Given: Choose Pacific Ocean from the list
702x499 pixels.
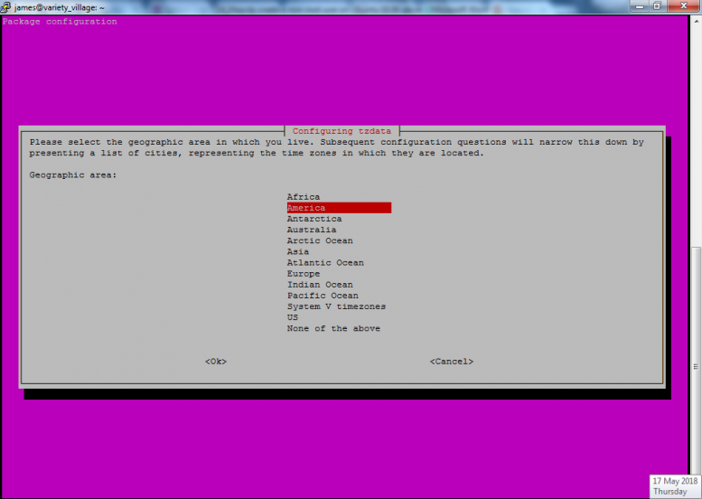Looking at the screenshot, I should [x=323, y=296].
